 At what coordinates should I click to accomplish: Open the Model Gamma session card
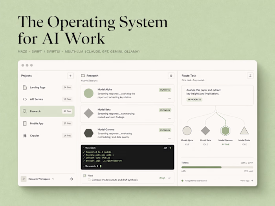(128, 134)
